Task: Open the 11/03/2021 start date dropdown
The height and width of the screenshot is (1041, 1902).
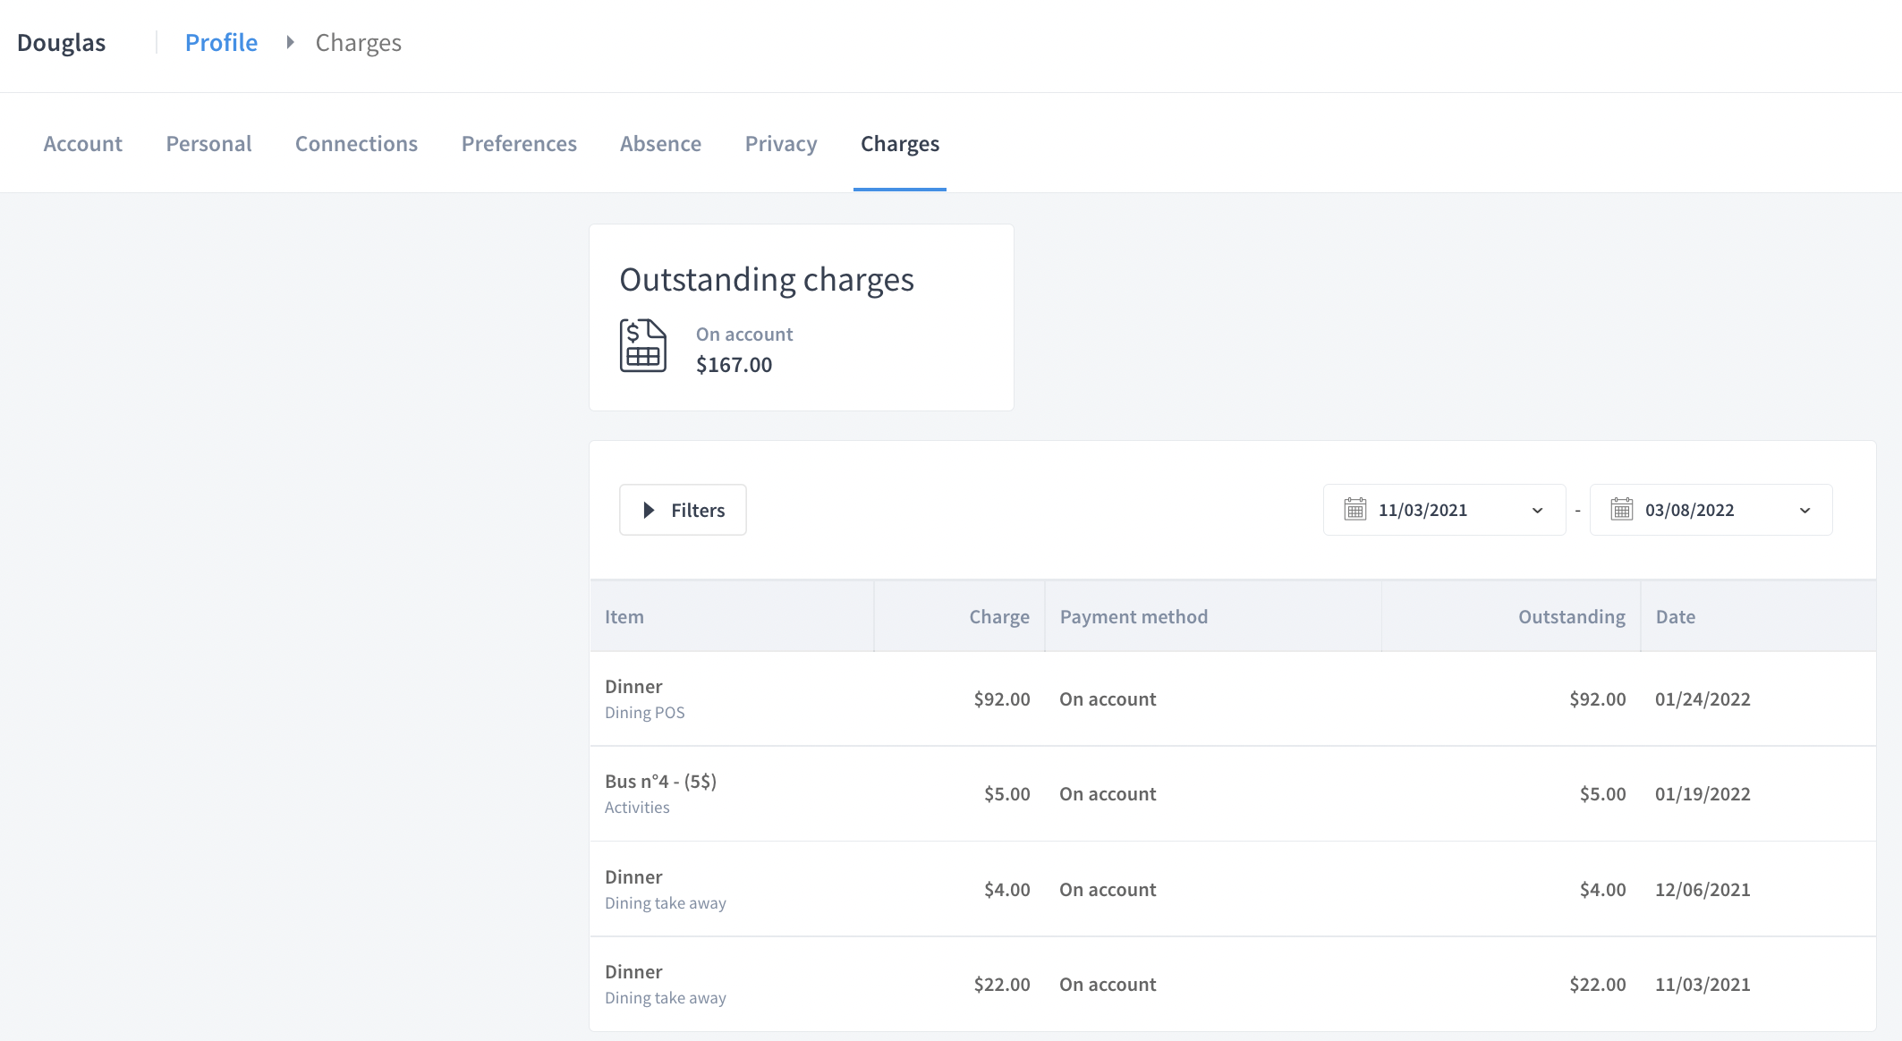Action: (1536, 510)
